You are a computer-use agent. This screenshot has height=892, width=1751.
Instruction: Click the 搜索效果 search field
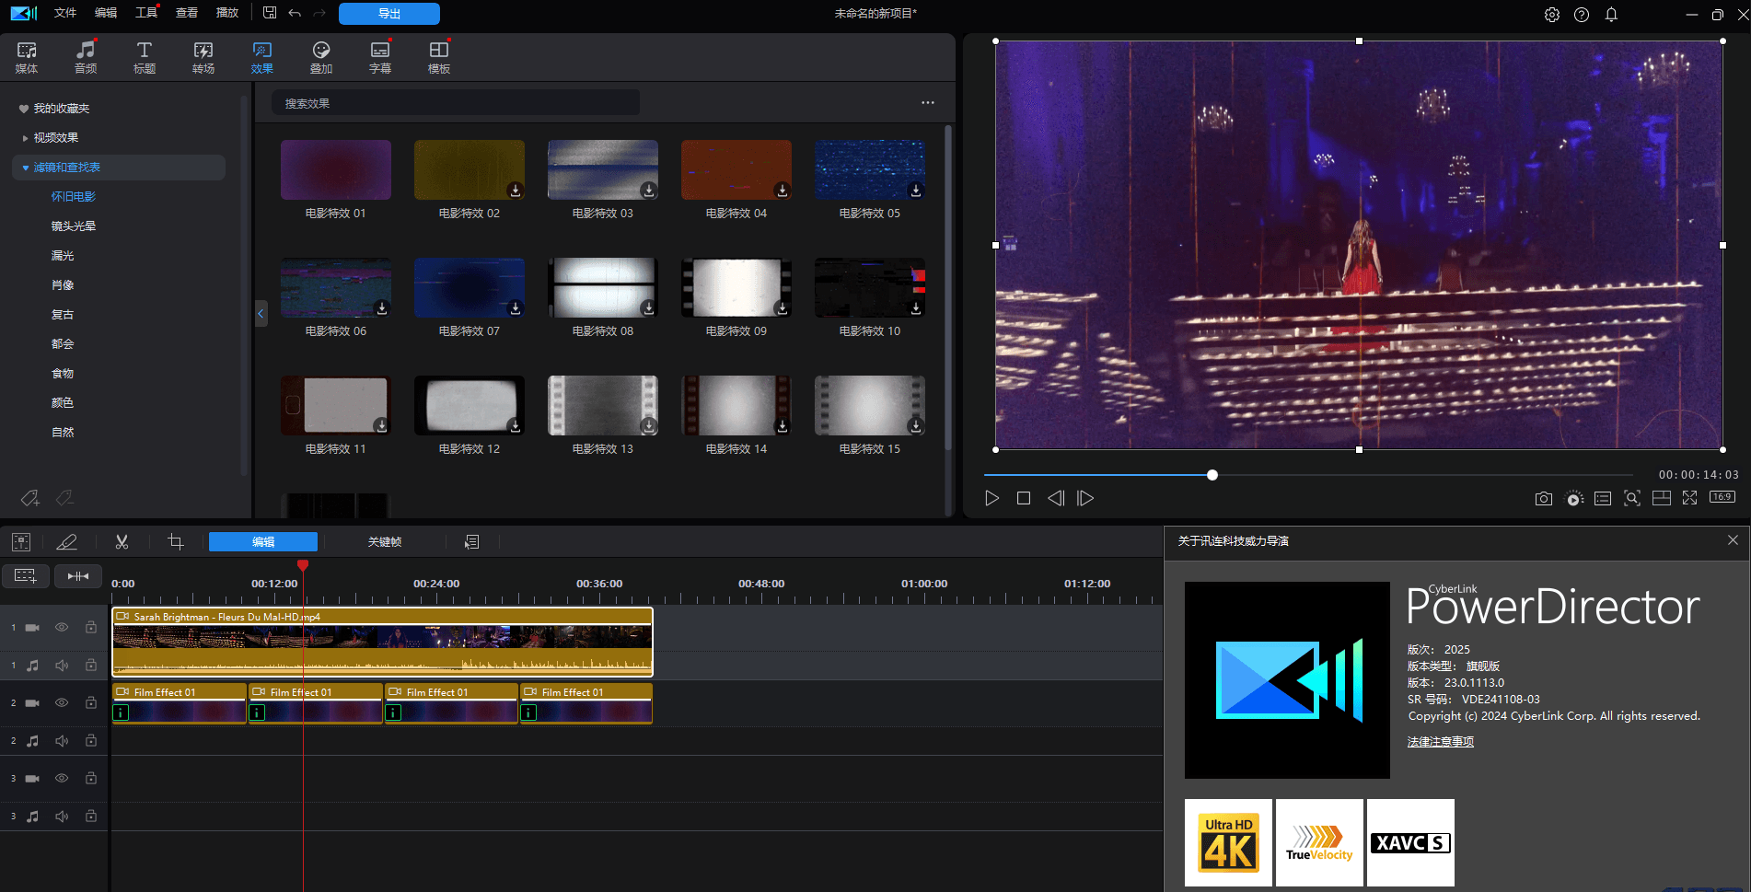coord(456,103)
